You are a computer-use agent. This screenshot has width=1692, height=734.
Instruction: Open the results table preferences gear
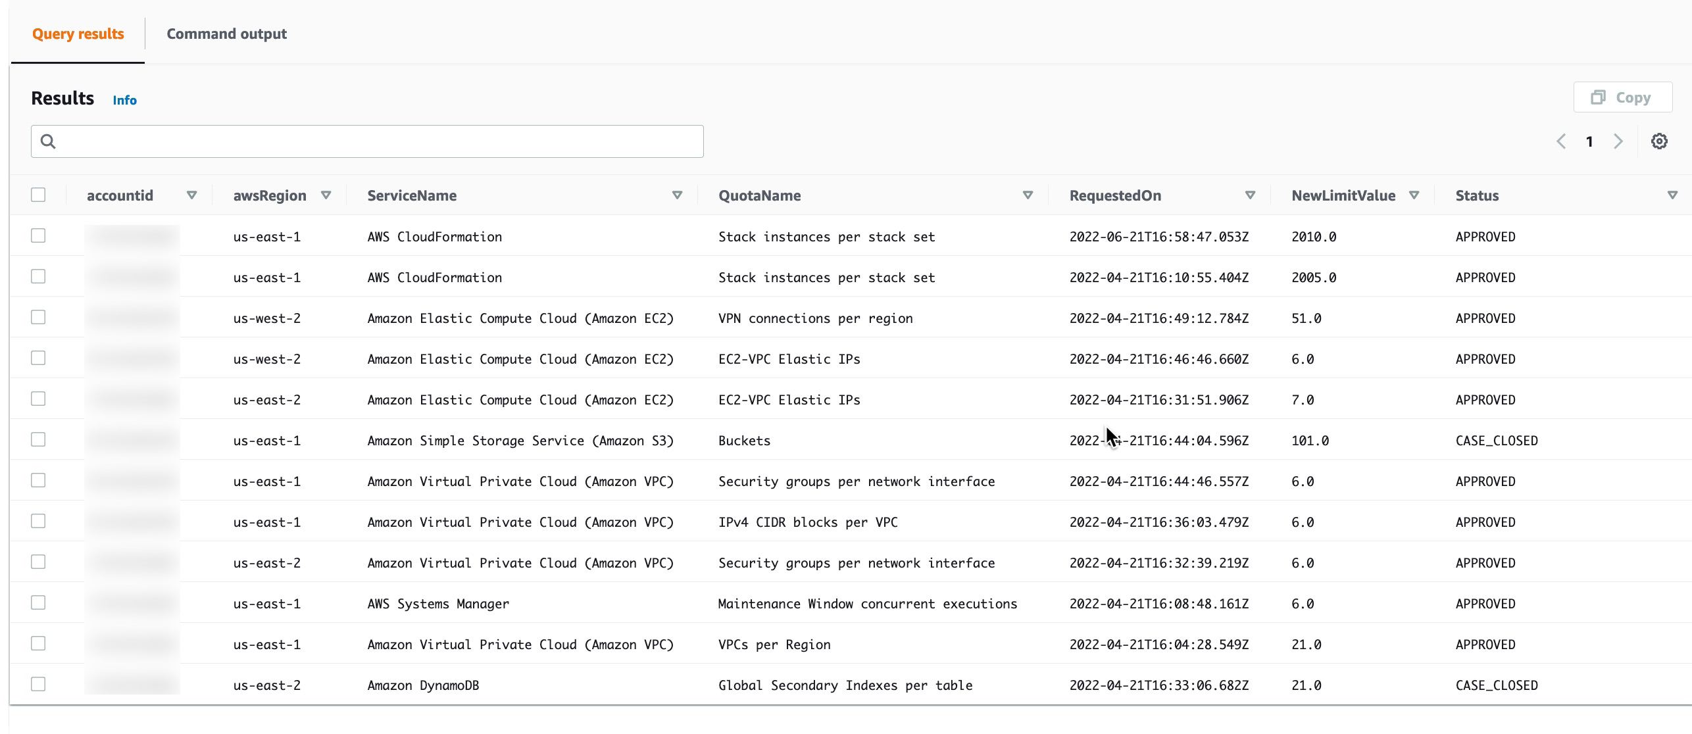coord(1659,141)
